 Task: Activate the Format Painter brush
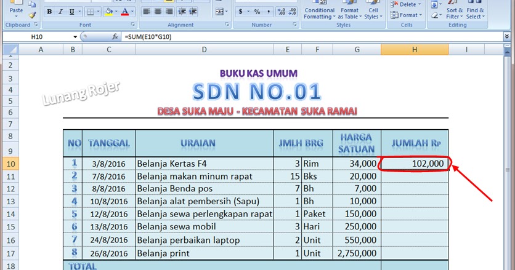pos(32,15)
